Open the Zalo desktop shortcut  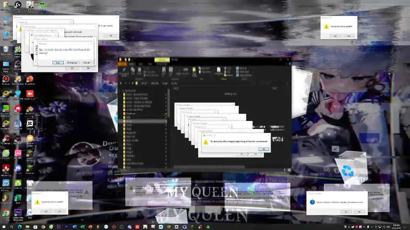(30, 214)
